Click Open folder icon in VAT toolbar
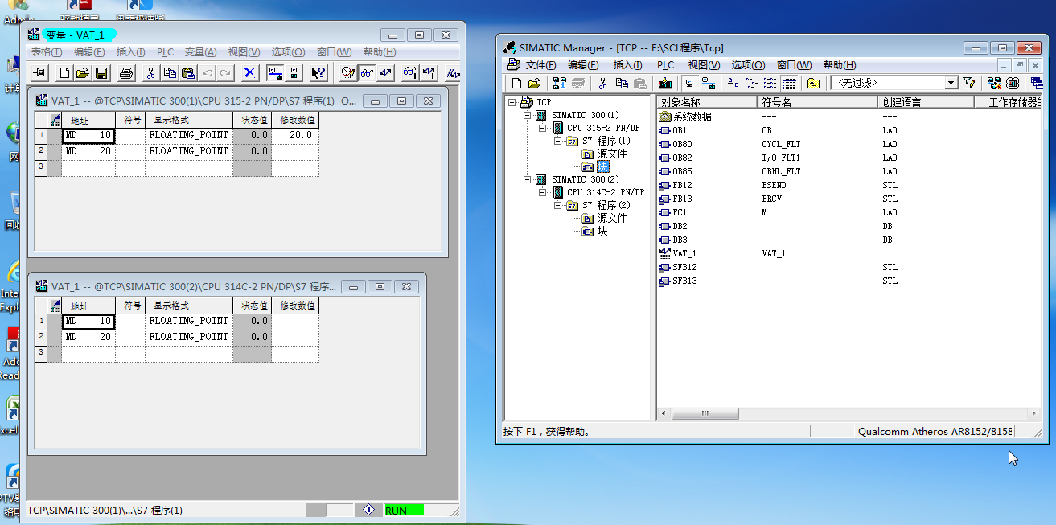Viewport: 1056px width, 525px height. pos(83,73)
